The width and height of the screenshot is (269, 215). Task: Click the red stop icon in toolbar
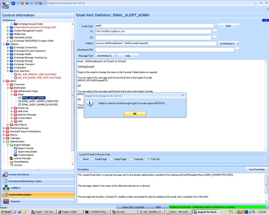[22, 3]
